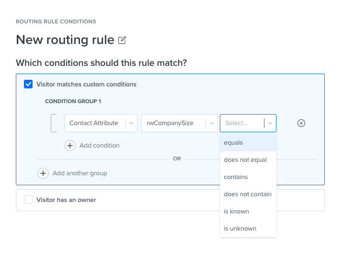The height and width of the screenshot is (276, 354).
Task: Expand the Contact Attribute dropdown arrow
Action: coord(131,123)
